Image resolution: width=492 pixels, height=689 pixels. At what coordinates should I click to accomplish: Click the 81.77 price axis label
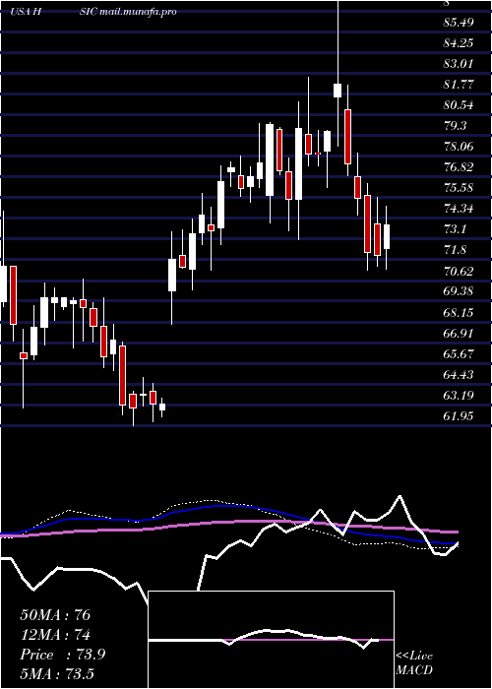click(x=459, y=84)
